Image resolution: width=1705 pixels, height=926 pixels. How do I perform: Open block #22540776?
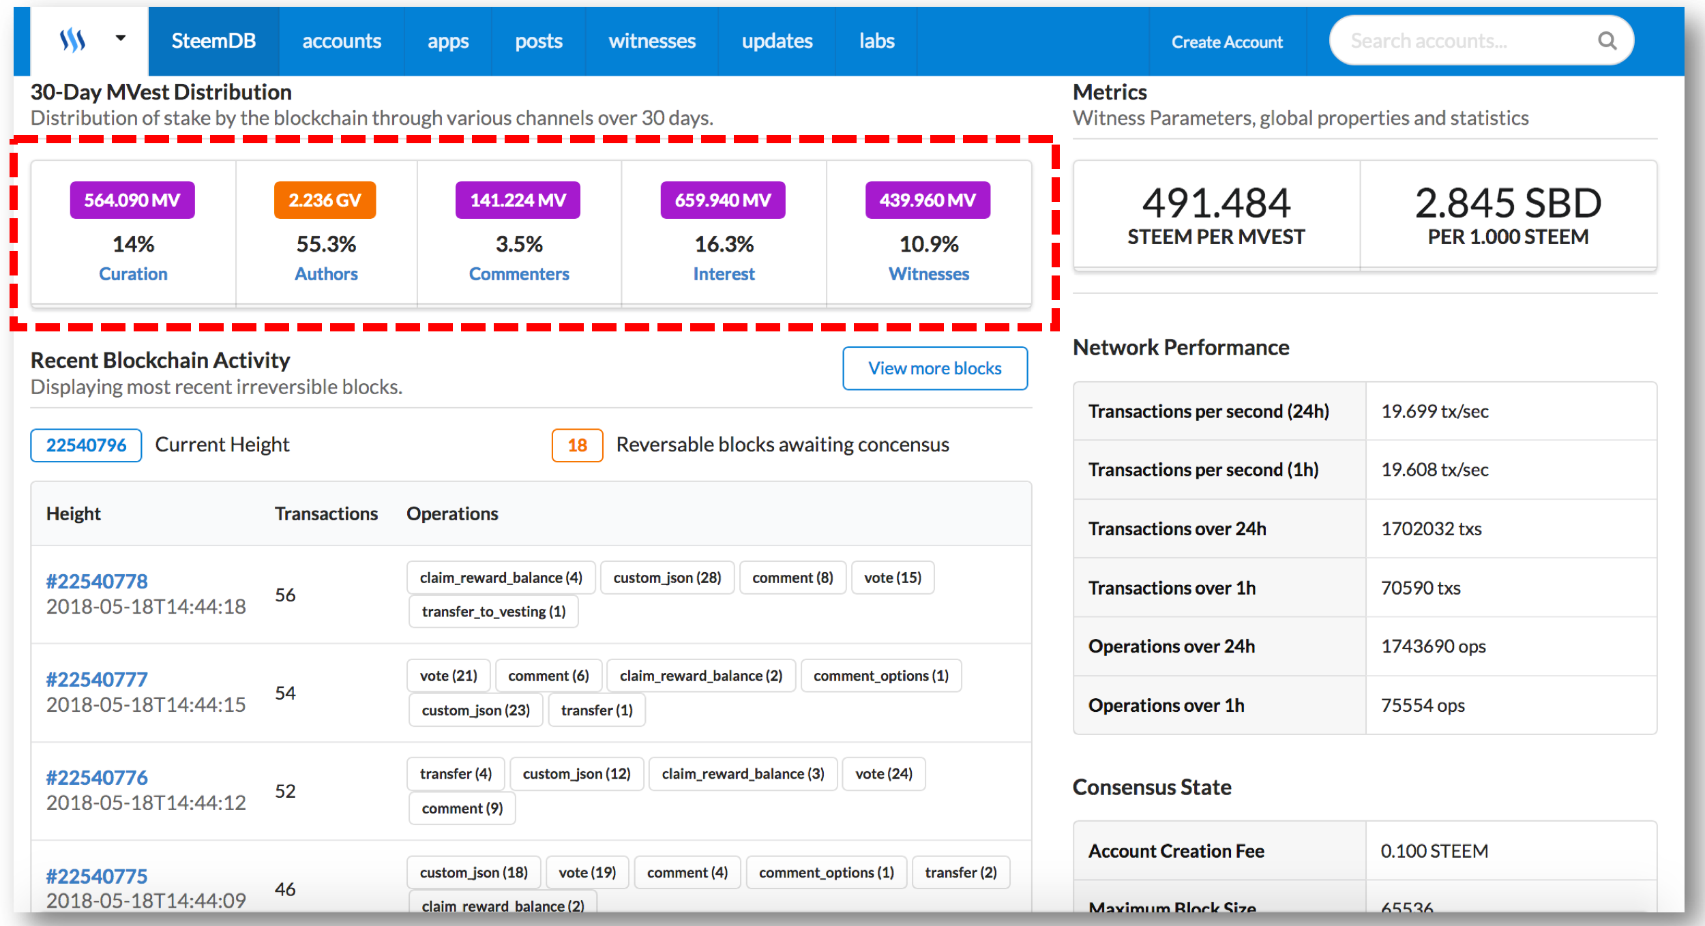click(x=97, y=777)
